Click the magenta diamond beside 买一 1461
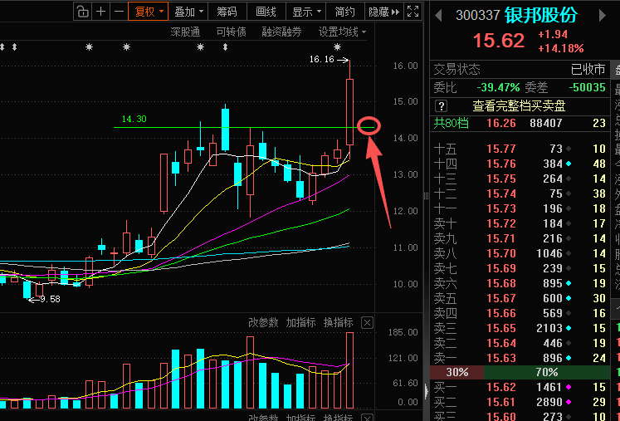620x421 pixels. (x=569, y=387)
